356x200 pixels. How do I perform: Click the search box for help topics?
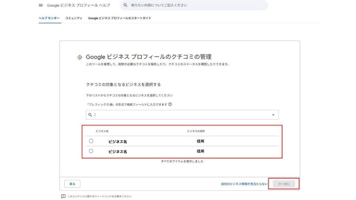pos(194,5)
